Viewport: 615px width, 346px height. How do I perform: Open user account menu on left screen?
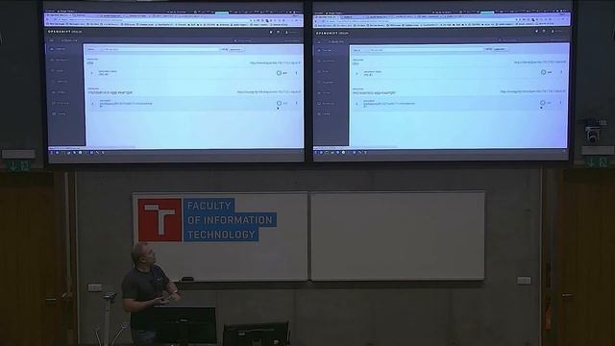[x=292, y=32]
